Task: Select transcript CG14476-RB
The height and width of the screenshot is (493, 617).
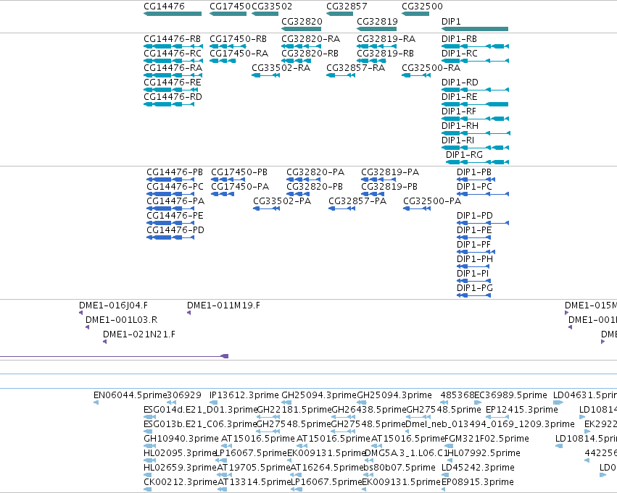Action: (173, 46)
